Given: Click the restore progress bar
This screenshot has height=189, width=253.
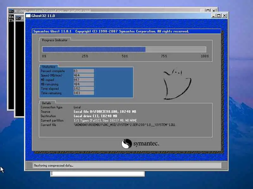Looking at the screenshot, I should (x=124, y=49).
